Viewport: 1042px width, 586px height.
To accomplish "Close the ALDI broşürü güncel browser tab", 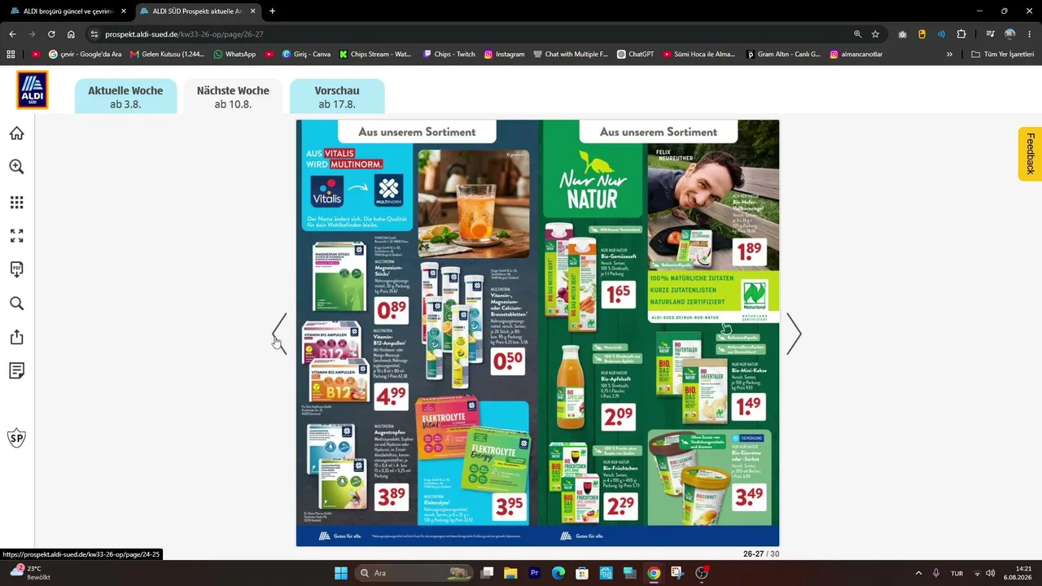I will point(124,11).
